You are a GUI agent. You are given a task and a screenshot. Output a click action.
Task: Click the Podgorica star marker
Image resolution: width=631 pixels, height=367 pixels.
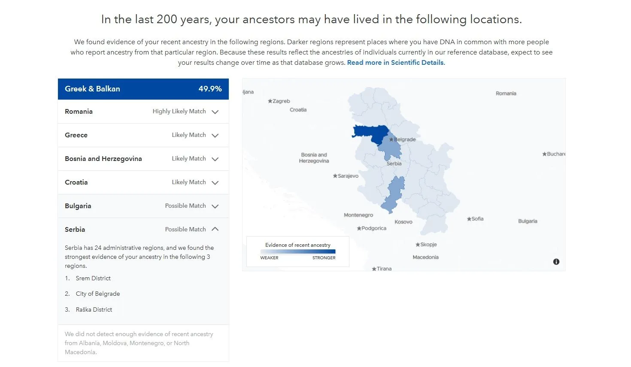(x=359, y=228)
